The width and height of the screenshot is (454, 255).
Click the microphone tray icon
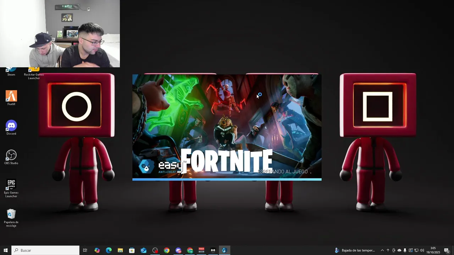tap(405, 250)
